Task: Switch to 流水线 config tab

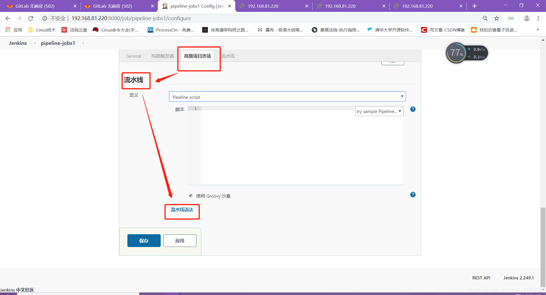Action: [228, 56]
